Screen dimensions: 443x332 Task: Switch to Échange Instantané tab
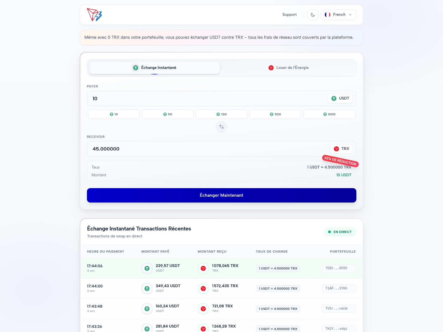pos(154,68)
